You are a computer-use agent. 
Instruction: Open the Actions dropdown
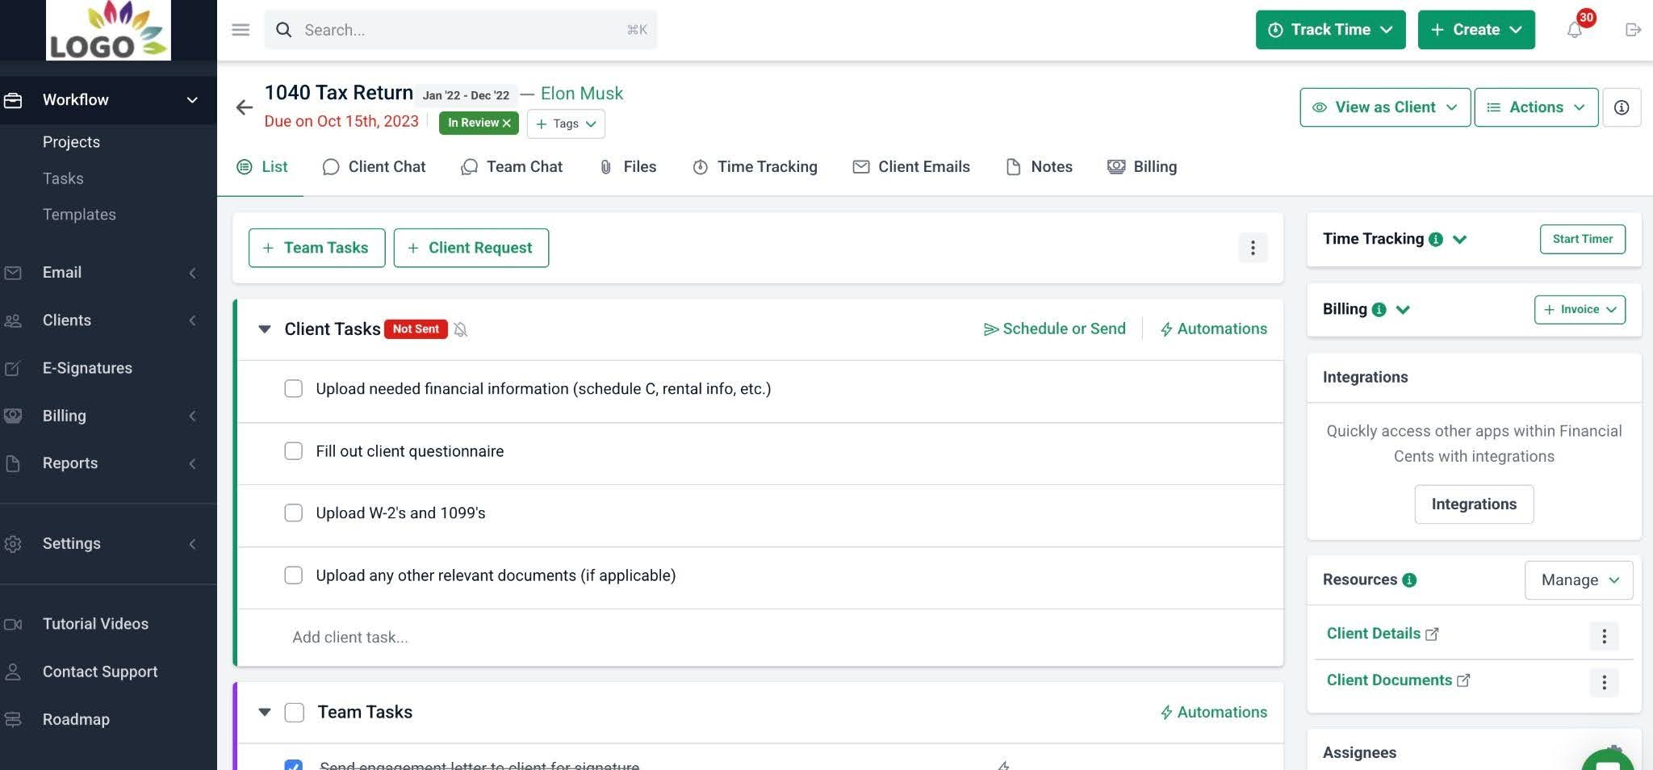[x=1536, y=107]
